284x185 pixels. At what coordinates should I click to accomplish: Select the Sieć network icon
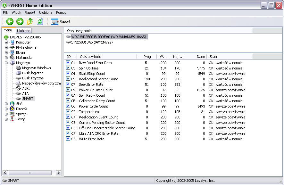pos(12,104)
